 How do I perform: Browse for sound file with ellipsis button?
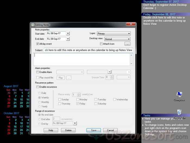click(69, 78)
